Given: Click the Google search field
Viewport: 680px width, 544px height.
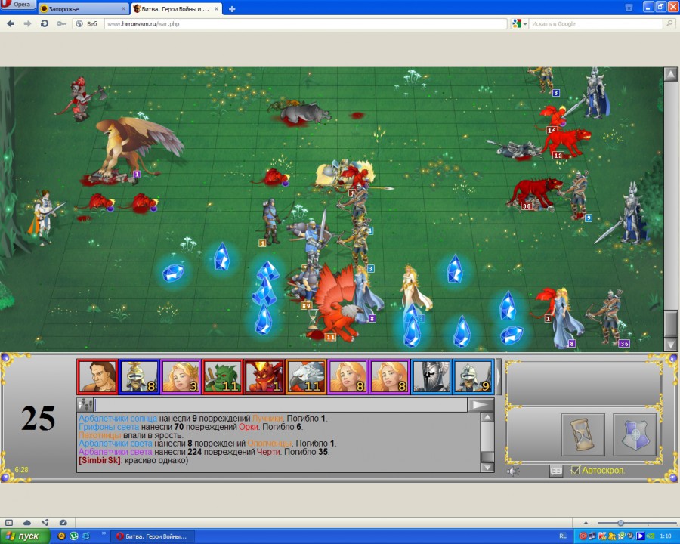Looking at the screenshot, I should (596, 24).
